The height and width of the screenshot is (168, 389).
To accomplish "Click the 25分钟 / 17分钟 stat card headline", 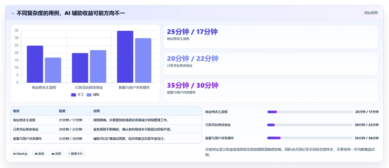I will (192, 32).
